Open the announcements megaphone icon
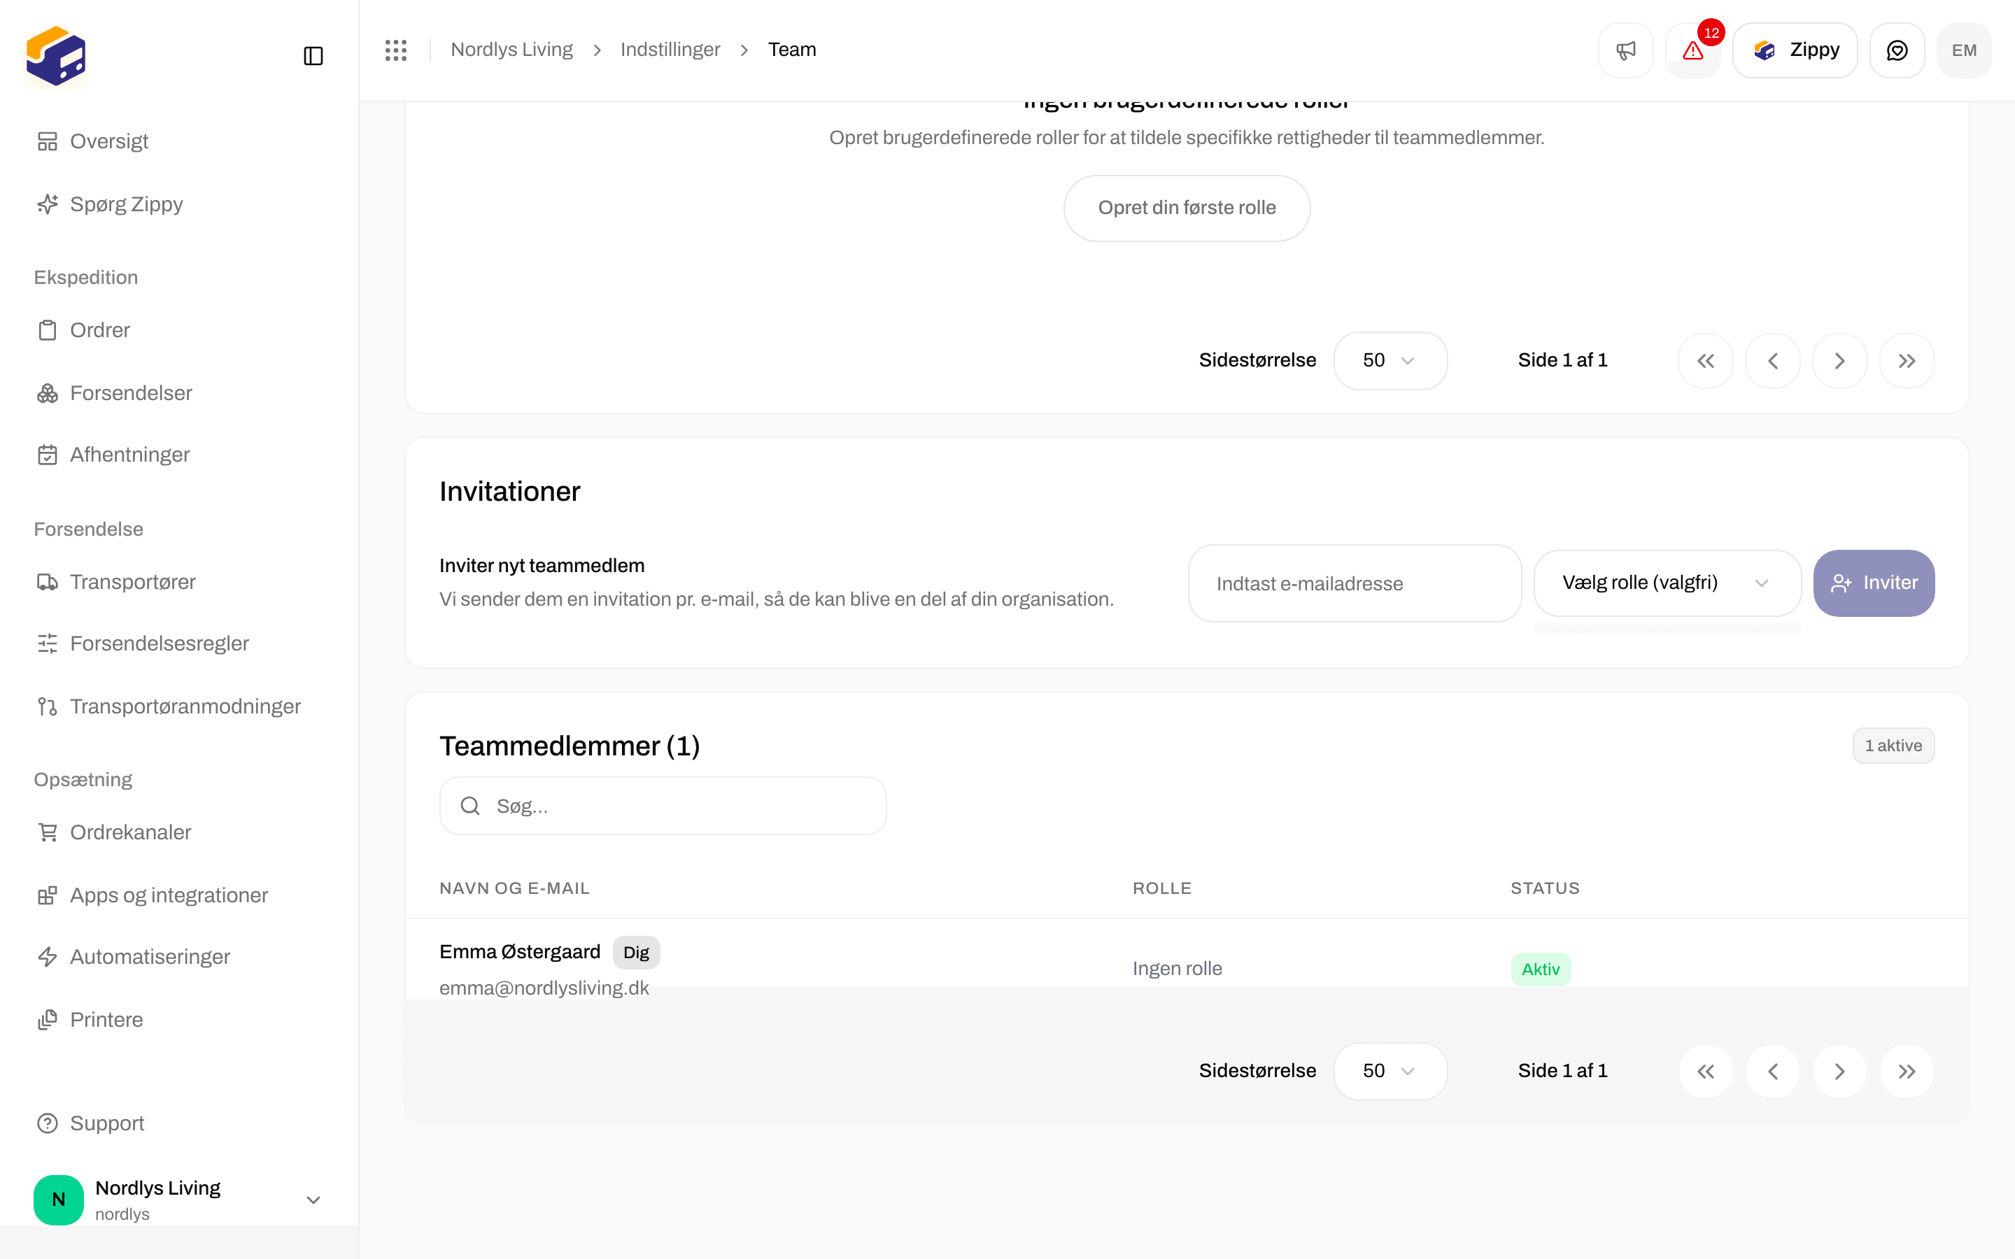Screen dimensions: 2015x1259 (x=1625, y=51)
